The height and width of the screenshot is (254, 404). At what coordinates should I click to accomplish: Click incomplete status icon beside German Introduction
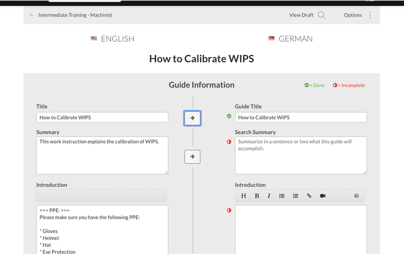pos(229,210)
